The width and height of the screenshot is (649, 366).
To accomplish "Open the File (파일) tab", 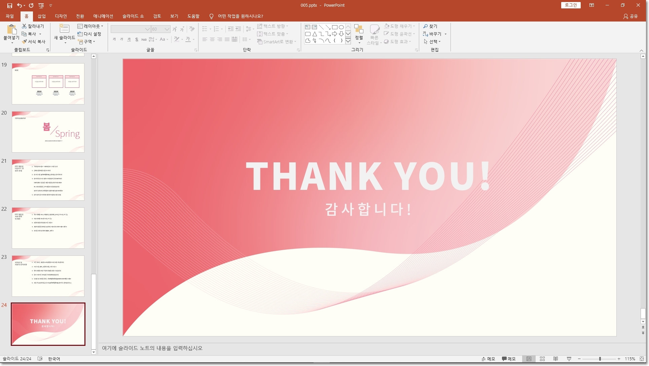I will [x=10, y=16].
